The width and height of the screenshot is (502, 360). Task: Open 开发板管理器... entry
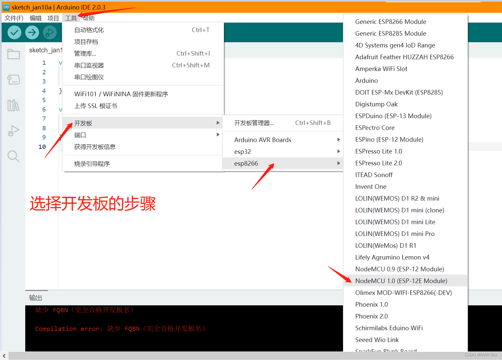[283, 123]
